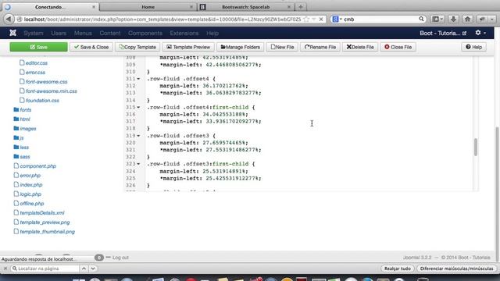500x281 pixels.
Task: Open template_preview.png file
Action: point(41,222)
